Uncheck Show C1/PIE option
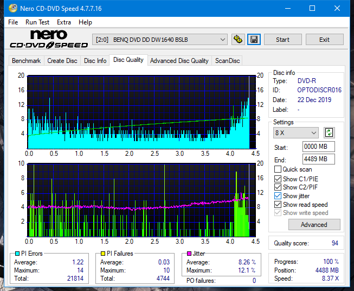The width and height of the screenshot is (354, 291). pos(278,179)
